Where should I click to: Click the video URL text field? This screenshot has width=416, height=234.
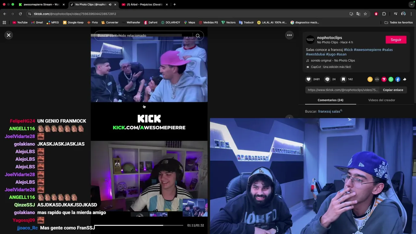(343, 90)
